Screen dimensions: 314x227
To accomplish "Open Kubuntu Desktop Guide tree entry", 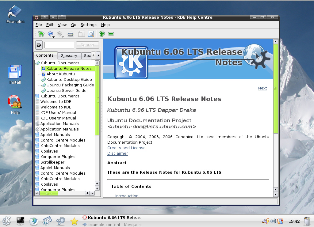I will pyautogui.click(x=69, y=80).
